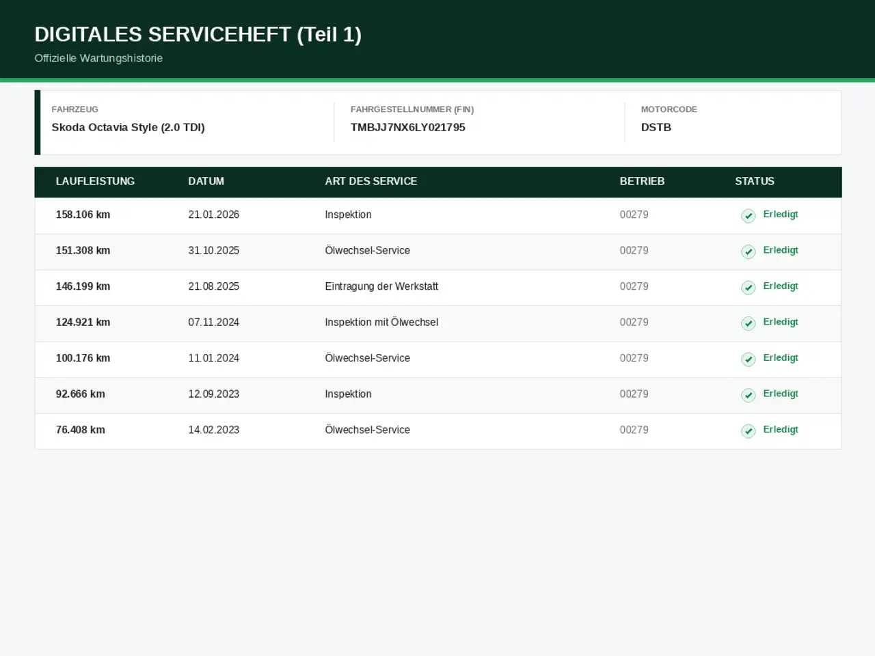Click the date 12.09.2023
Image resolution: width=875 pixels, height=656 pixels.
[214, 394]
